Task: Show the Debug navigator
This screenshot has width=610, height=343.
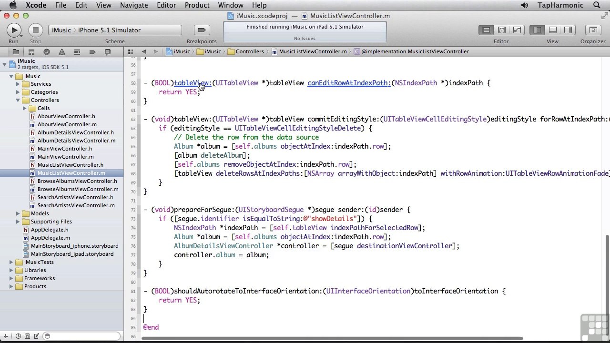Action: (77, 51)
